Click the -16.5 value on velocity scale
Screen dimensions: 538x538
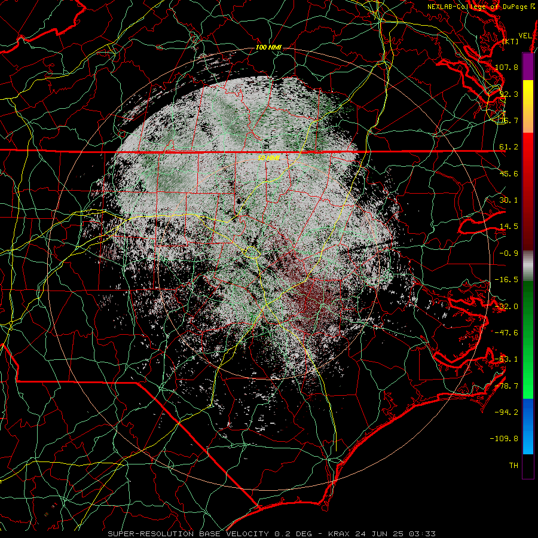(506, 280)
